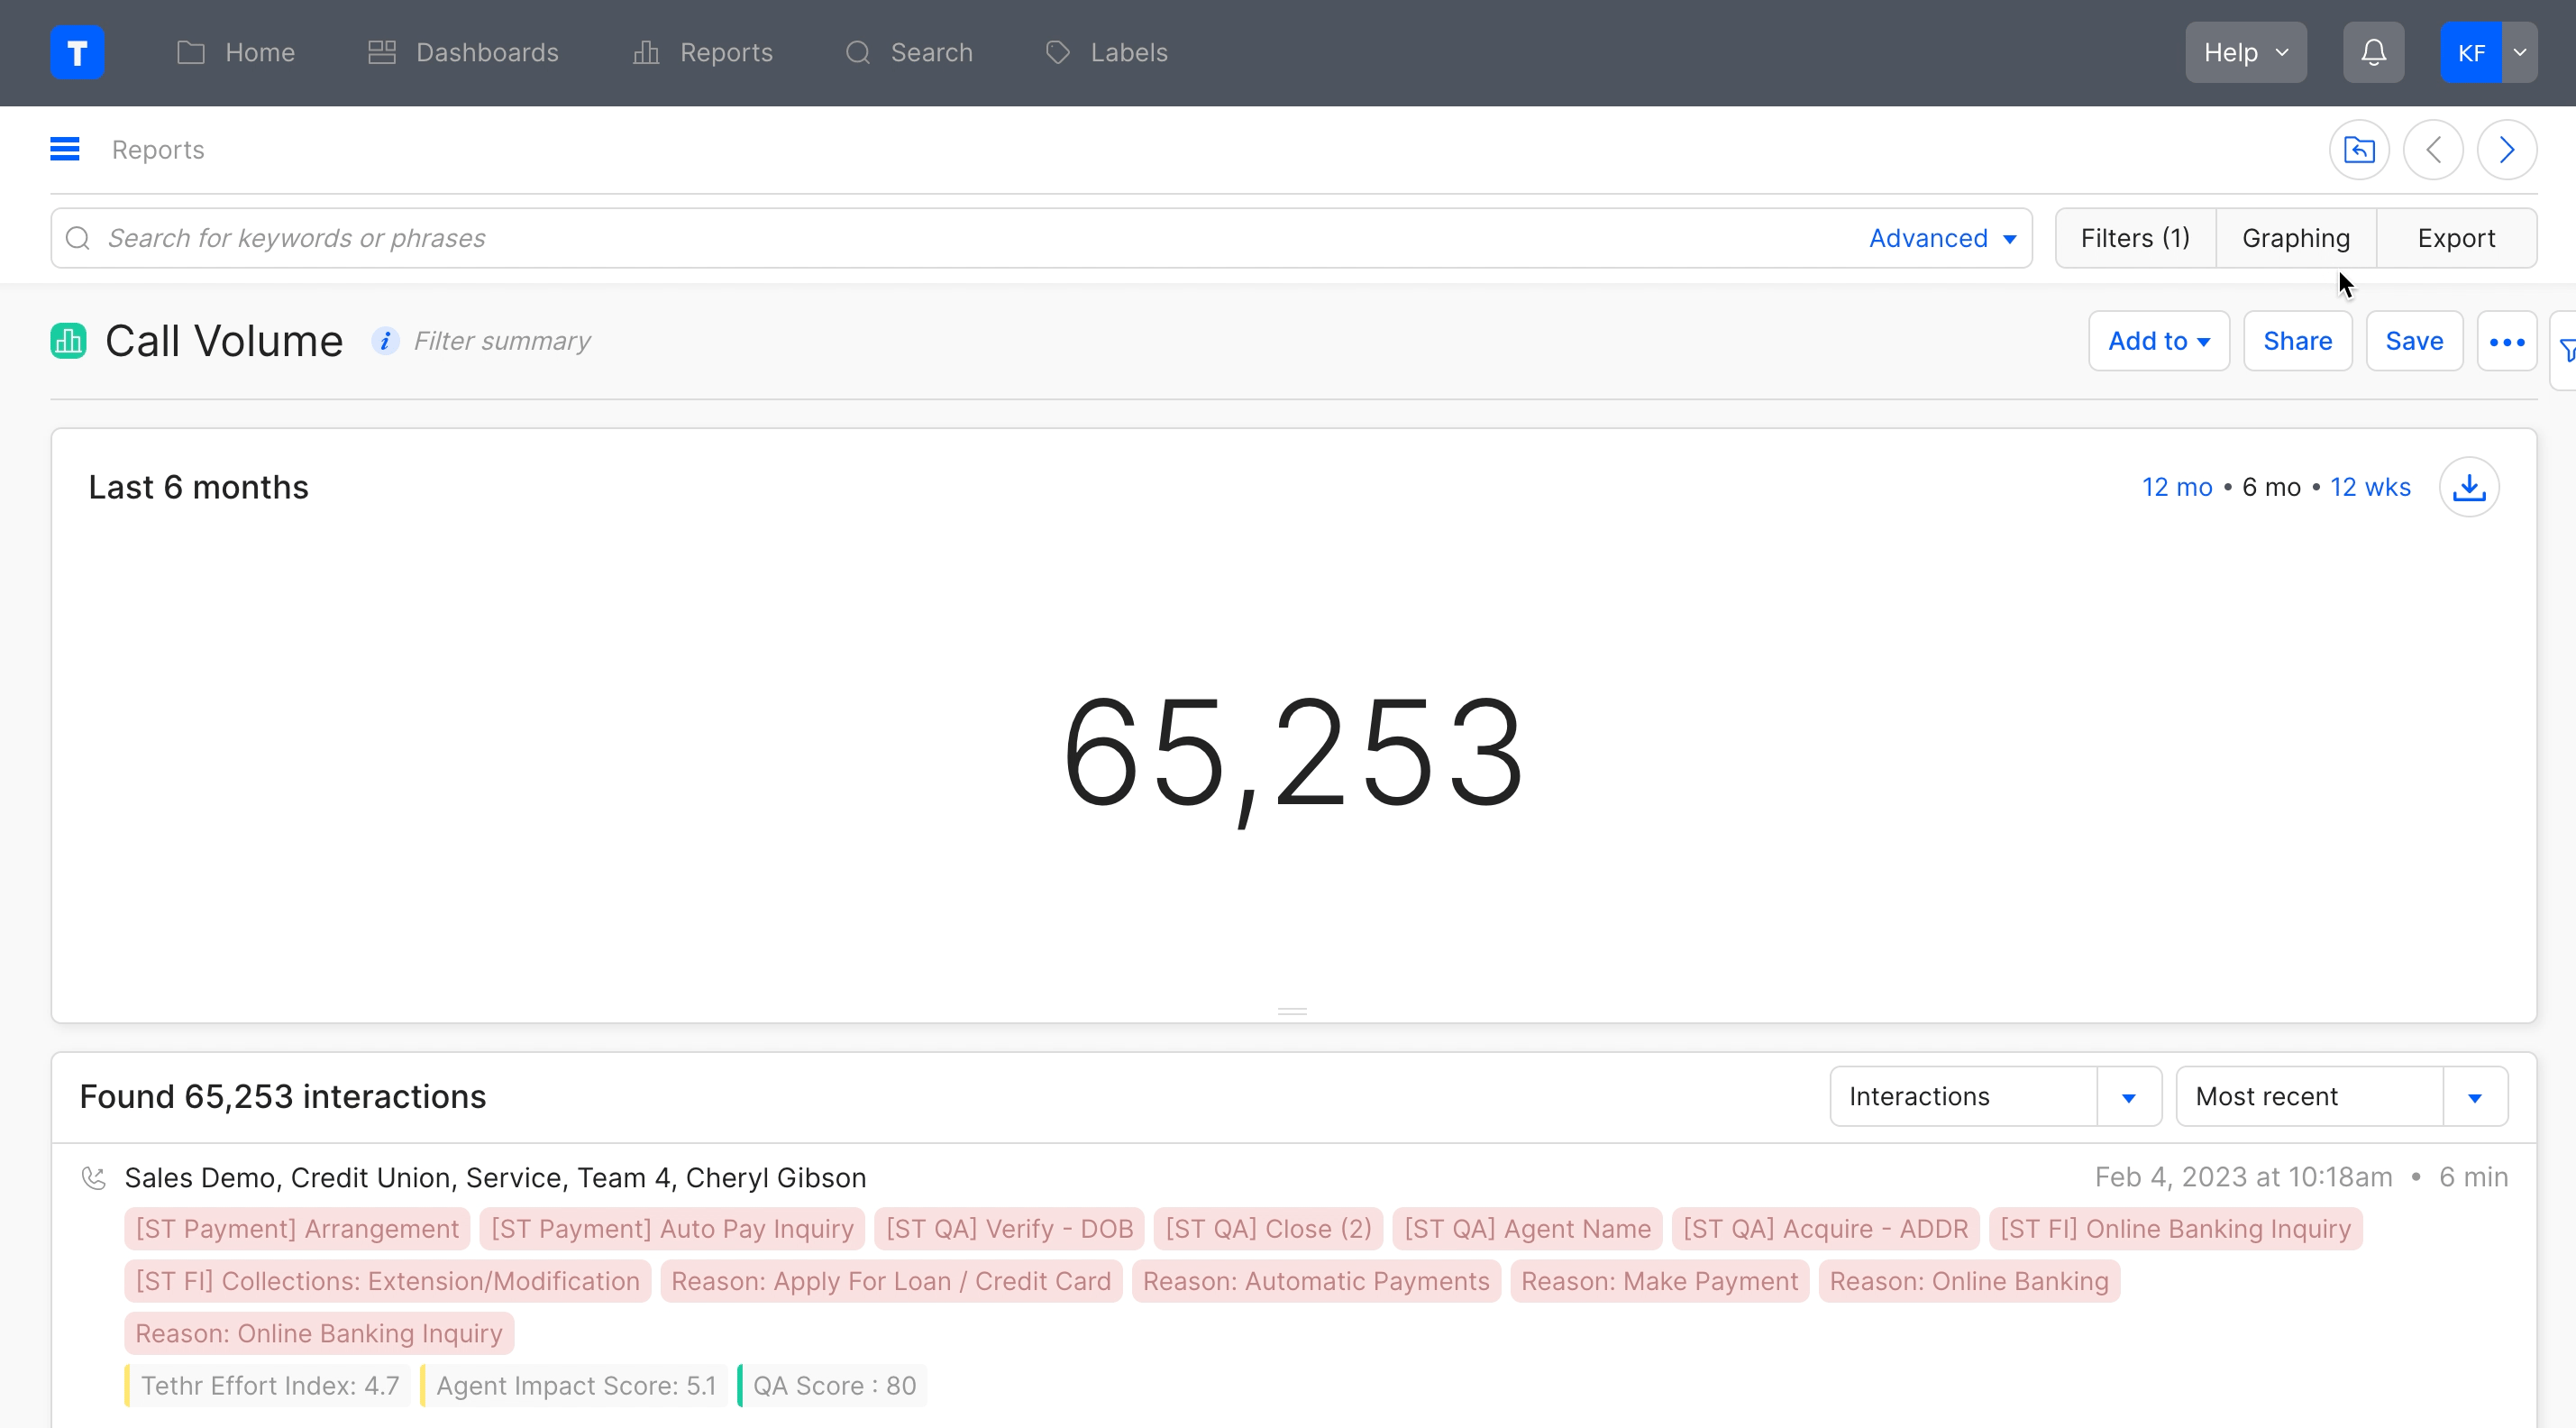Toggle the hamburger sidebar menu
This screenshot has width=2576, height=1428.
(65, 149)
